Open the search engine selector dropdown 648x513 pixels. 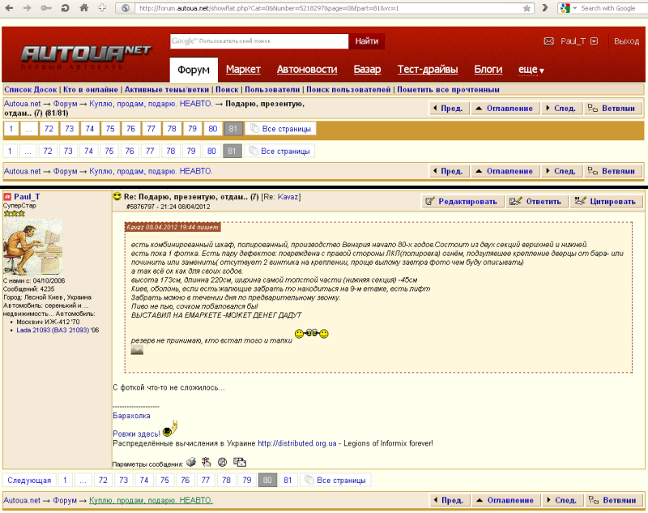pyautogui.click(x=566, y=8)
